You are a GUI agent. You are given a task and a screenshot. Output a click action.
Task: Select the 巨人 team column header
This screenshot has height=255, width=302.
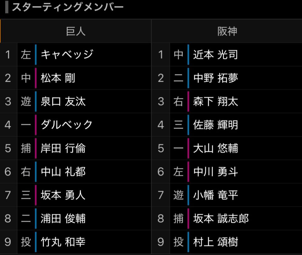[x=75, y=31]
